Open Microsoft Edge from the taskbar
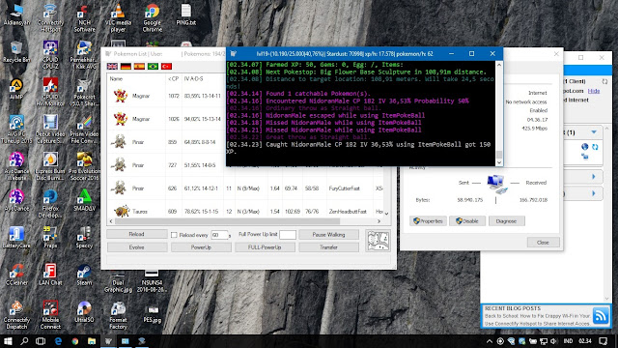 click(x=58, y=341)
